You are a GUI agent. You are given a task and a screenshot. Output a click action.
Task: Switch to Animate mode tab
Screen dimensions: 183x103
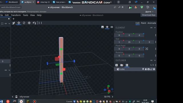pyautogui.click(x=152, y=23)
